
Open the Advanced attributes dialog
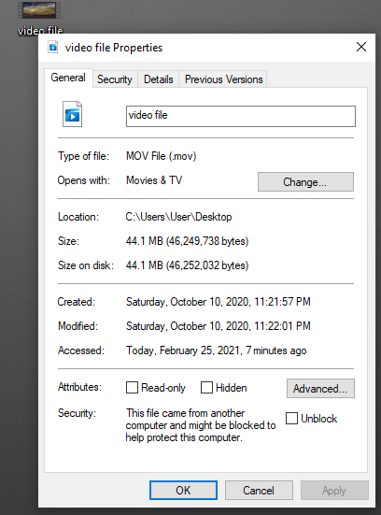pyautogui.click(x=320, y=389)
